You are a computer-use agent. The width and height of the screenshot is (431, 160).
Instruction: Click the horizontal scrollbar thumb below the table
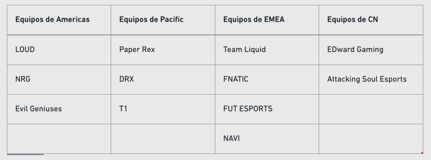pyautogui.click(x=25, y=155)
